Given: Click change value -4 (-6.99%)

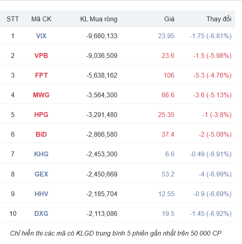Looking at the screenshot, I should [215, 174].
